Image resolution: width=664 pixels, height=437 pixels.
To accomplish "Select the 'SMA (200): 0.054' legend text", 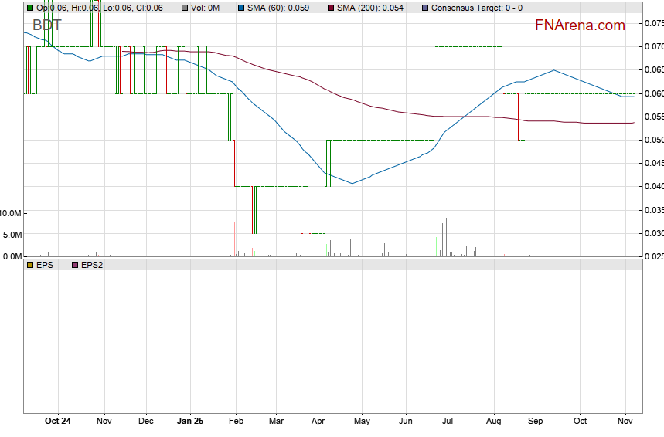I will tap(372, 8).
